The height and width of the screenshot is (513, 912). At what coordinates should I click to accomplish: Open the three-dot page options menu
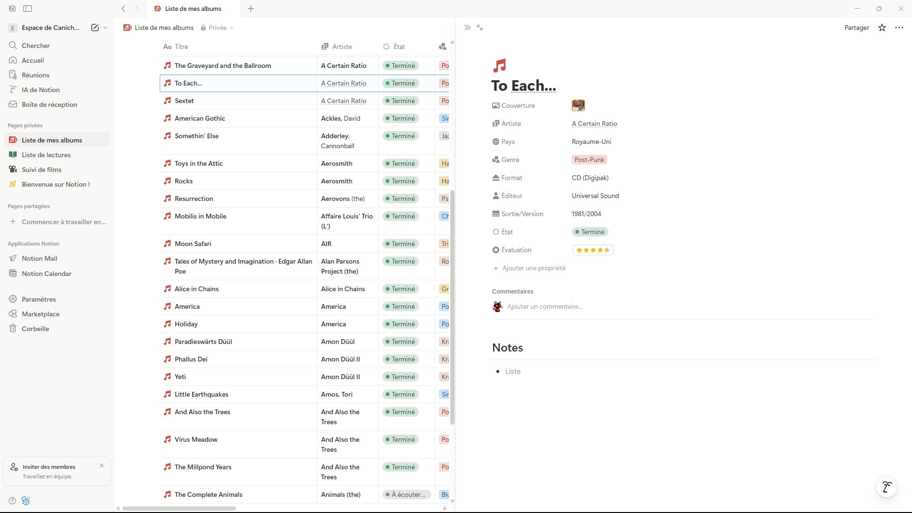point(899,28)
